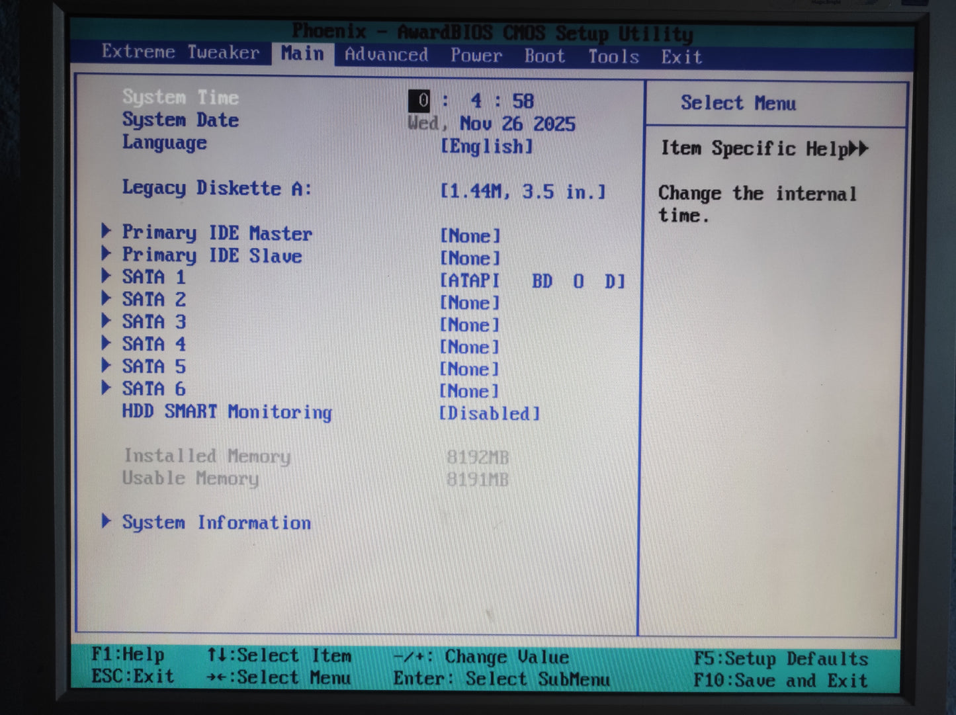The image size is (956, 715).
Task: Click the arrow beside SATA 2
Action: tap(106, 298)
